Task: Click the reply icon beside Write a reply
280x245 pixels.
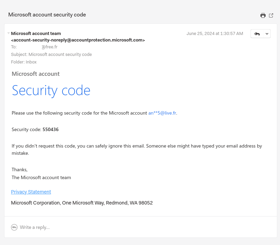Action: point(14,227)
